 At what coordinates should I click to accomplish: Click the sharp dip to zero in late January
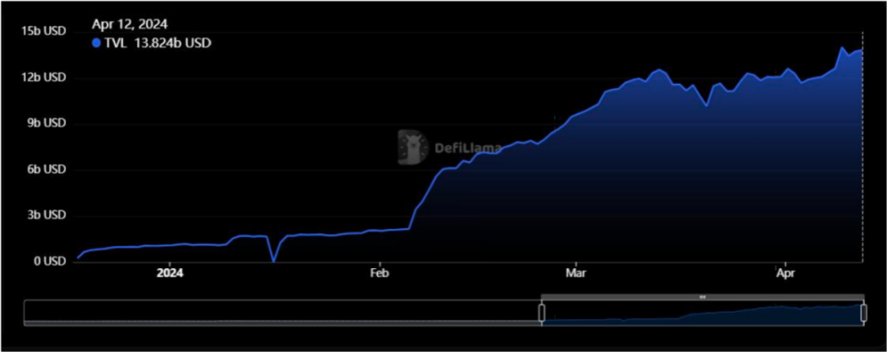[x=274, y=261]
